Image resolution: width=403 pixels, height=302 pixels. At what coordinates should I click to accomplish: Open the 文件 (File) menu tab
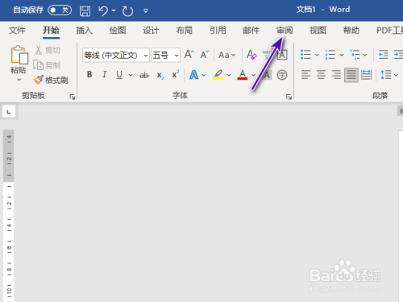pos(17,31)
